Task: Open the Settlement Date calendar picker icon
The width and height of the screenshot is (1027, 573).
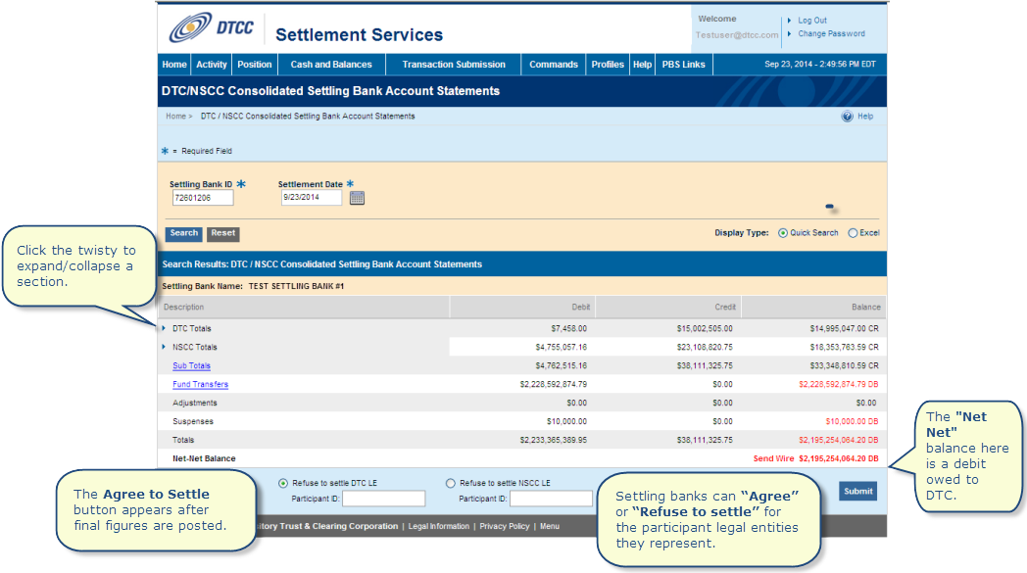Action: (x=357, y=198)
